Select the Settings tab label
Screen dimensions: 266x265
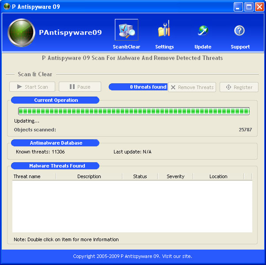[164, 47]
